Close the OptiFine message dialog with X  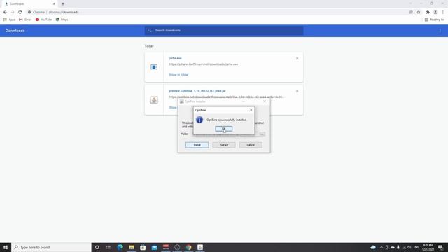click(x=251, y=110)
